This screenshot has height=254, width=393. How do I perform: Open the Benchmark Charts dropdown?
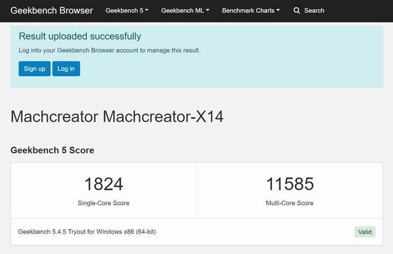251,11
